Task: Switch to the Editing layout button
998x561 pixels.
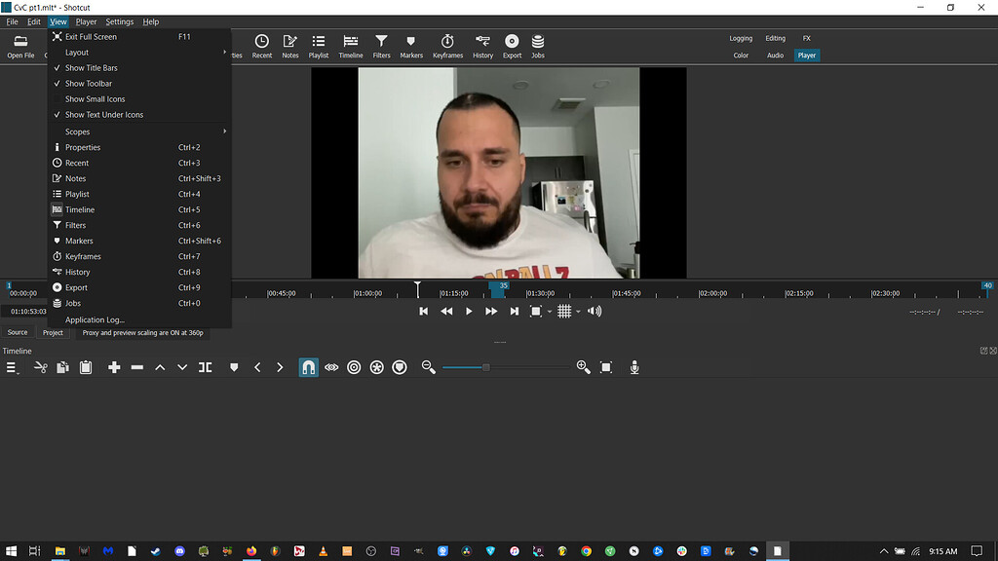Action: 775,38
